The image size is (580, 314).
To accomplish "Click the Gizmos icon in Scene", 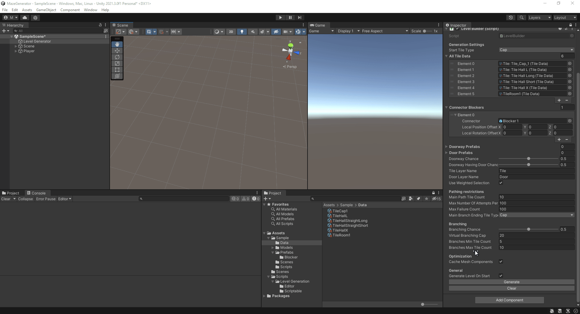I will [298, 31].
